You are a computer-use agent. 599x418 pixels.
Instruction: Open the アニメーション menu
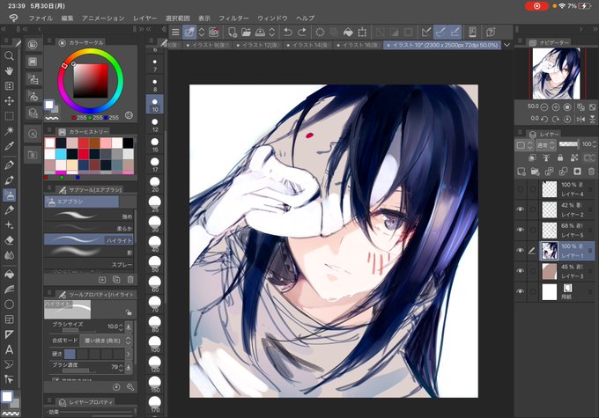tap(103, 18)
